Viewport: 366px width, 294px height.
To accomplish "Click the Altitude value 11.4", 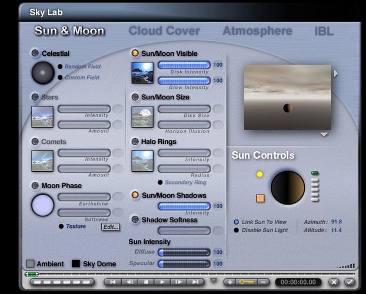I will tap(337, 230).
